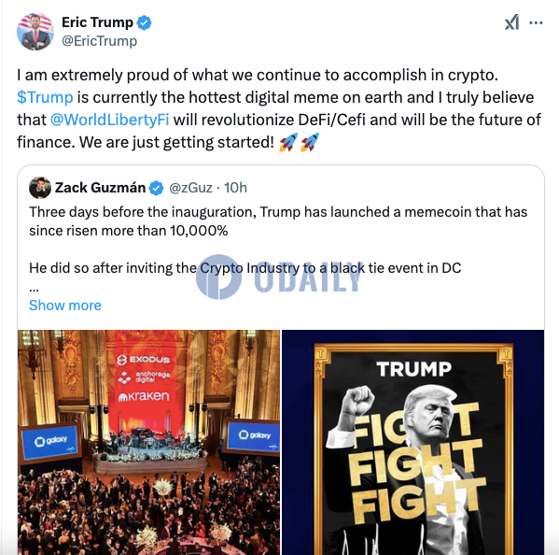This screenshot has height=555, width=559.
Task: Open the @zGuz handle
Action: click(190, 188)
